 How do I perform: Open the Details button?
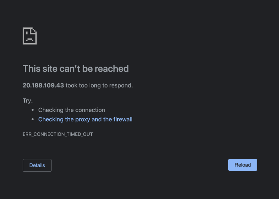[x=37, y=165]
